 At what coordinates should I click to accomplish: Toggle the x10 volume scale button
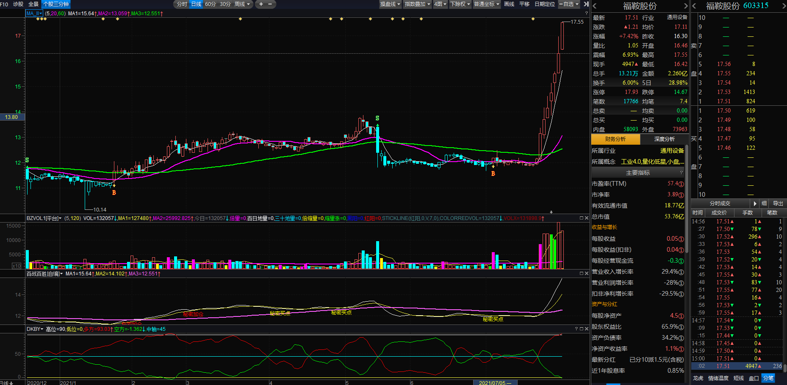[x=17, y=266]
